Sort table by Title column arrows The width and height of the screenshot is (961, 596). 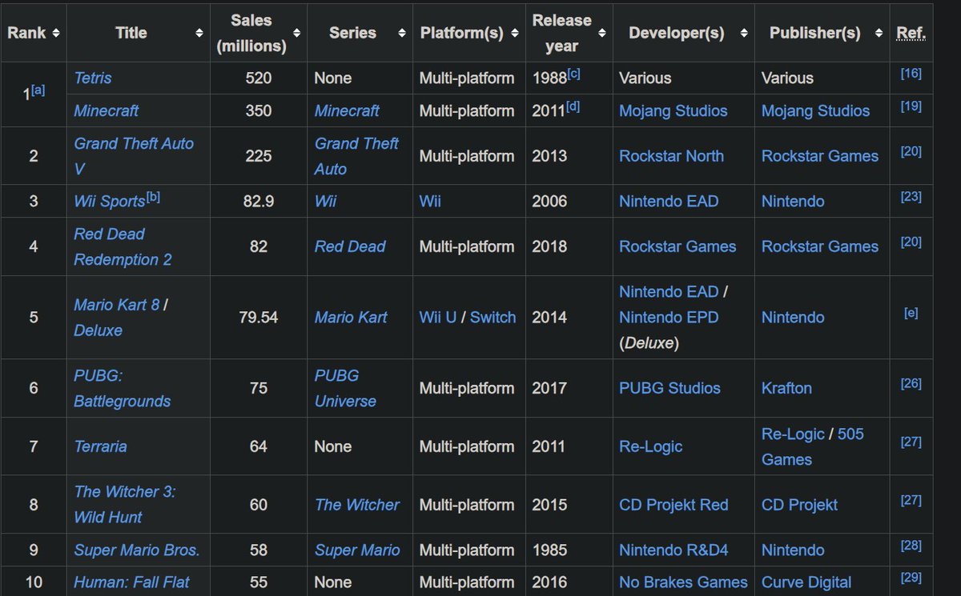click(x=199, y=33)
